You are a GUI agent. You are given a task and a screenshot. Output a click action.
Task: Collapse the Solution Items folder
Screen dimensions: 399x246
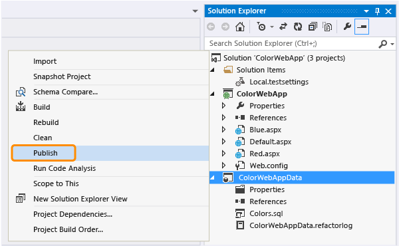[x=213, y=70]
